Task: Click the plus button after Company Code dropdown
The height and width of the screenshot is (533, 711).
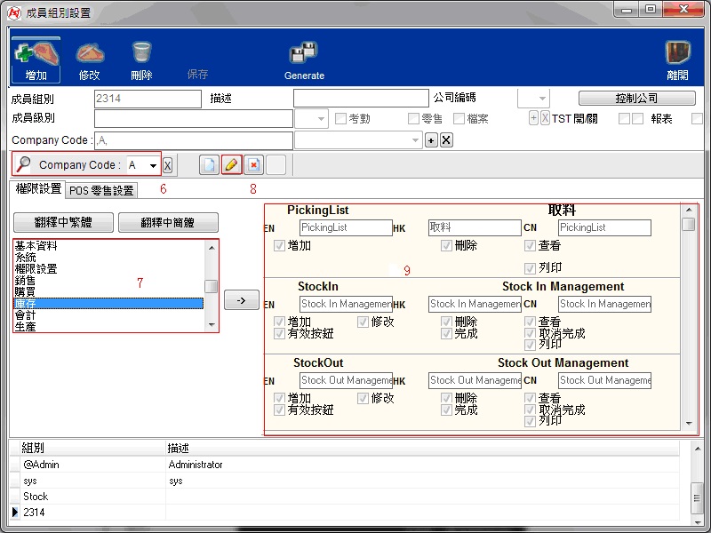Action: [431, 140]
